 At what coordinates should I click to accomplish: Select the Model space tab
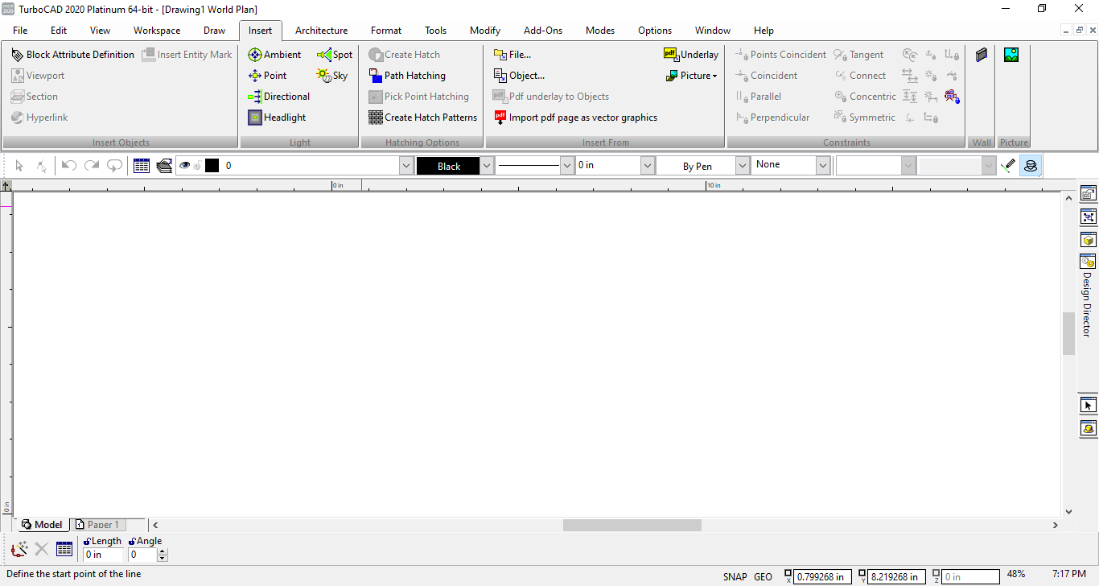42,525
